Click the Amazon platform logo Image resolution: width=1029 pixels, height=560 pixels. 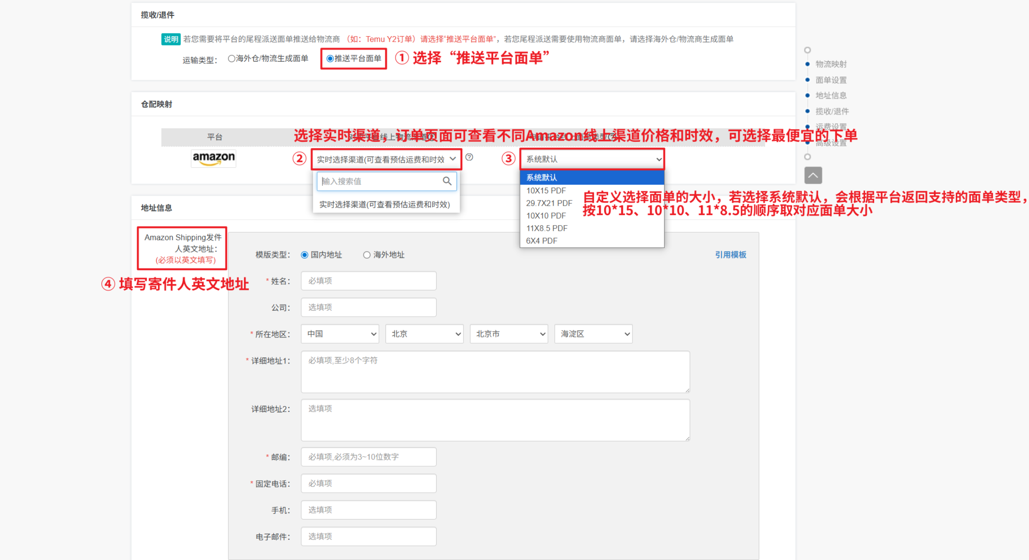pos(213,158)
